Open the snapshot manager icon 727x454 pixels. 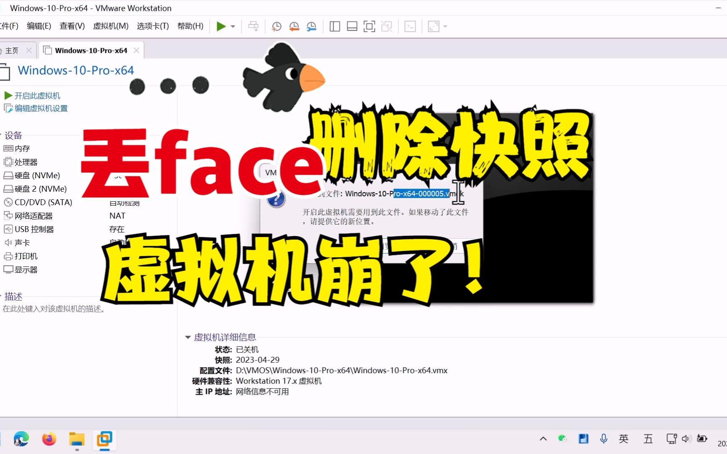click(311, 26)
